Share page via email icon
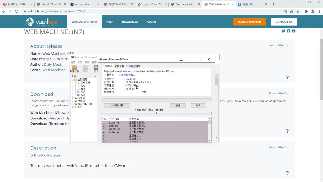This screenshot has width=323, height=182. click(x=294, y=31)
